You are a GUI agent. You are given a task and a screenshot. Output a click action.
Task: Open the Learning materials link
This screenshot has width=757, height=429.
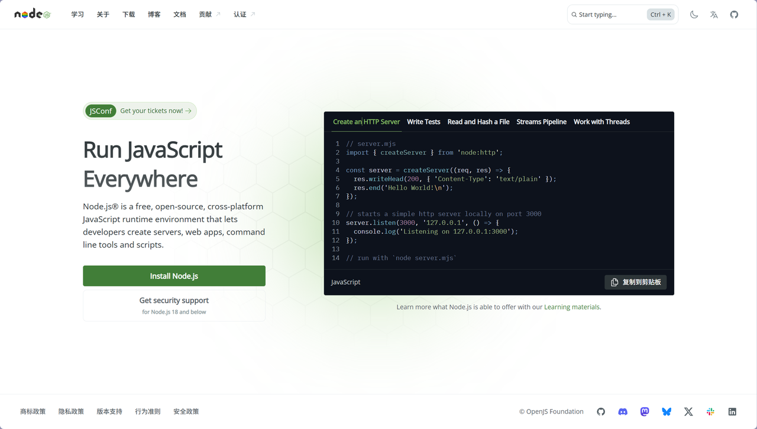pyautogui.click(x=571, y=307)
